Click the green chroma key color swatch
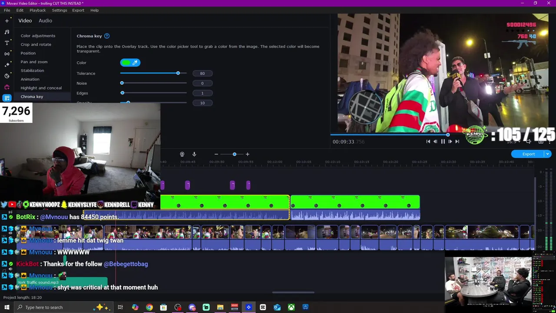Screen dimensions: 556x313 click(x=126, y=63)
